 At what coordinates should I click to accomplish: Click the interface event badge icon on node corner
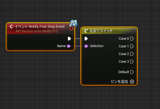point(74,23)
